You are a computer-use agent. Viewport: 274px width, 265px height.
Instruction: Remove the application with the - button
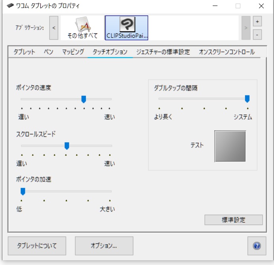click(x=257, y=34)
